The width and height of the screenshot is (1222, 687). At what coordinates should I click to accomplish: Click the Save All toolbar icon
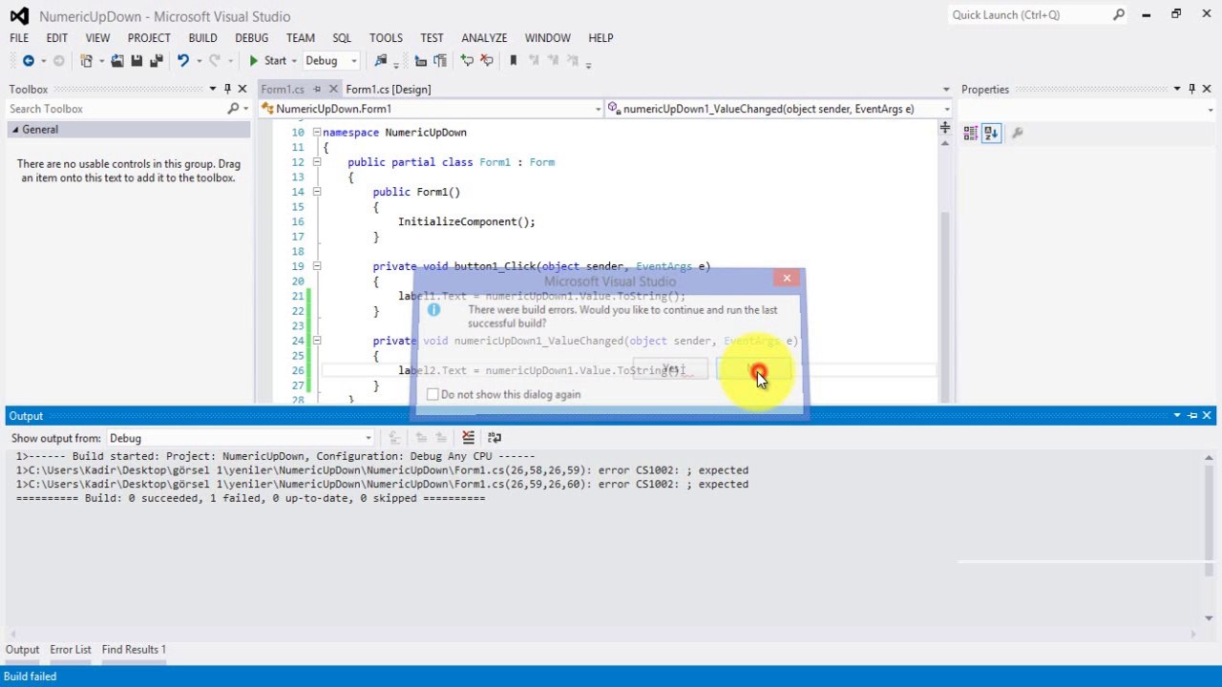[156, 60]
